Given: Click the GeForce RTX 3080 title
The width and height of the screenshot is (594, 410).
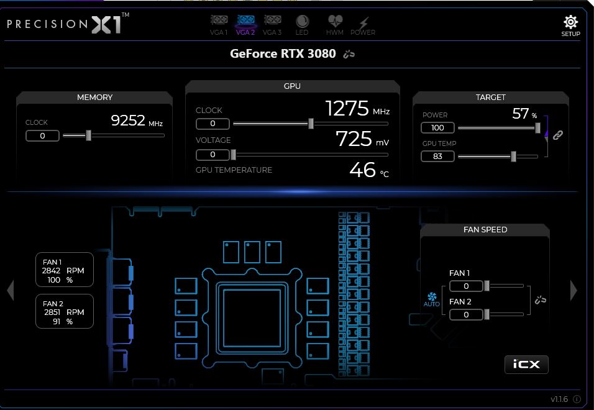Looking at the screenshot, I should coord(283,54).
